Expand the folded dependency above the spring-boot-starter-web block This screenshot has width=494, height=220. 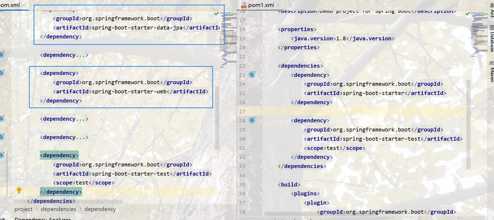coord(11,55)
